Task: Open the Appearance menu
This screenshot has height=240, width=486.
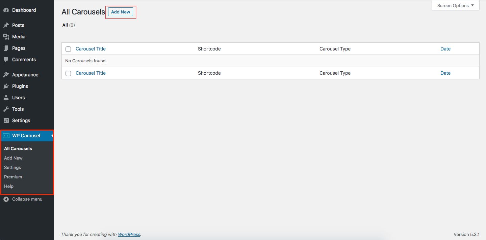Action: [25, 75]
